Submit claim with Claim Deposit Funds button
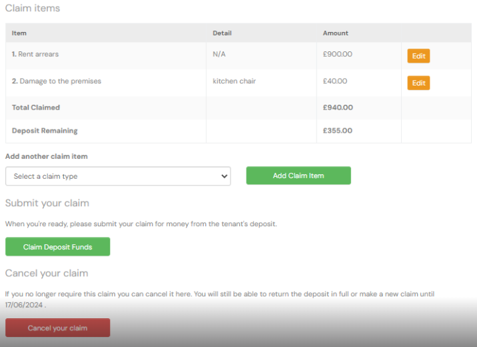The width and height of the screenshot is (477, 347). point(57,247)
